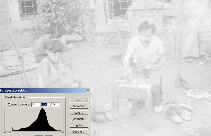Click the Speichern... button
Image resolution: width=211 pixels, height=136 pixels.
pos(79,119)
